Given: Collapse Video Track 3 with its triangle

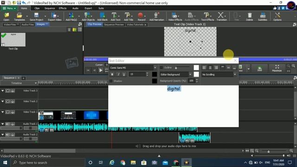Looking at the screenshot, I should [x=3, y=91].
